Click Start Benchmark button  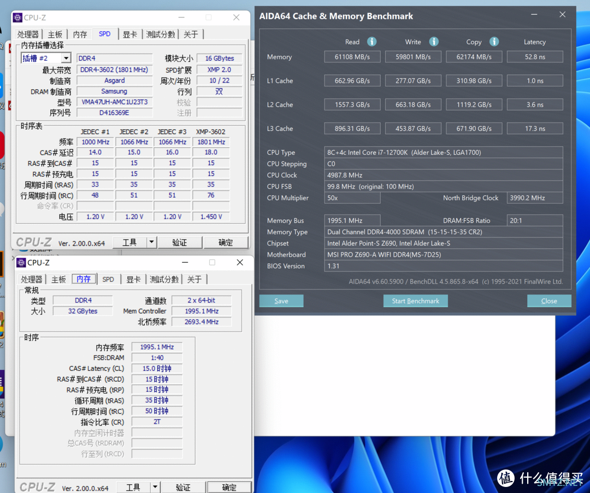click(415, 301)
